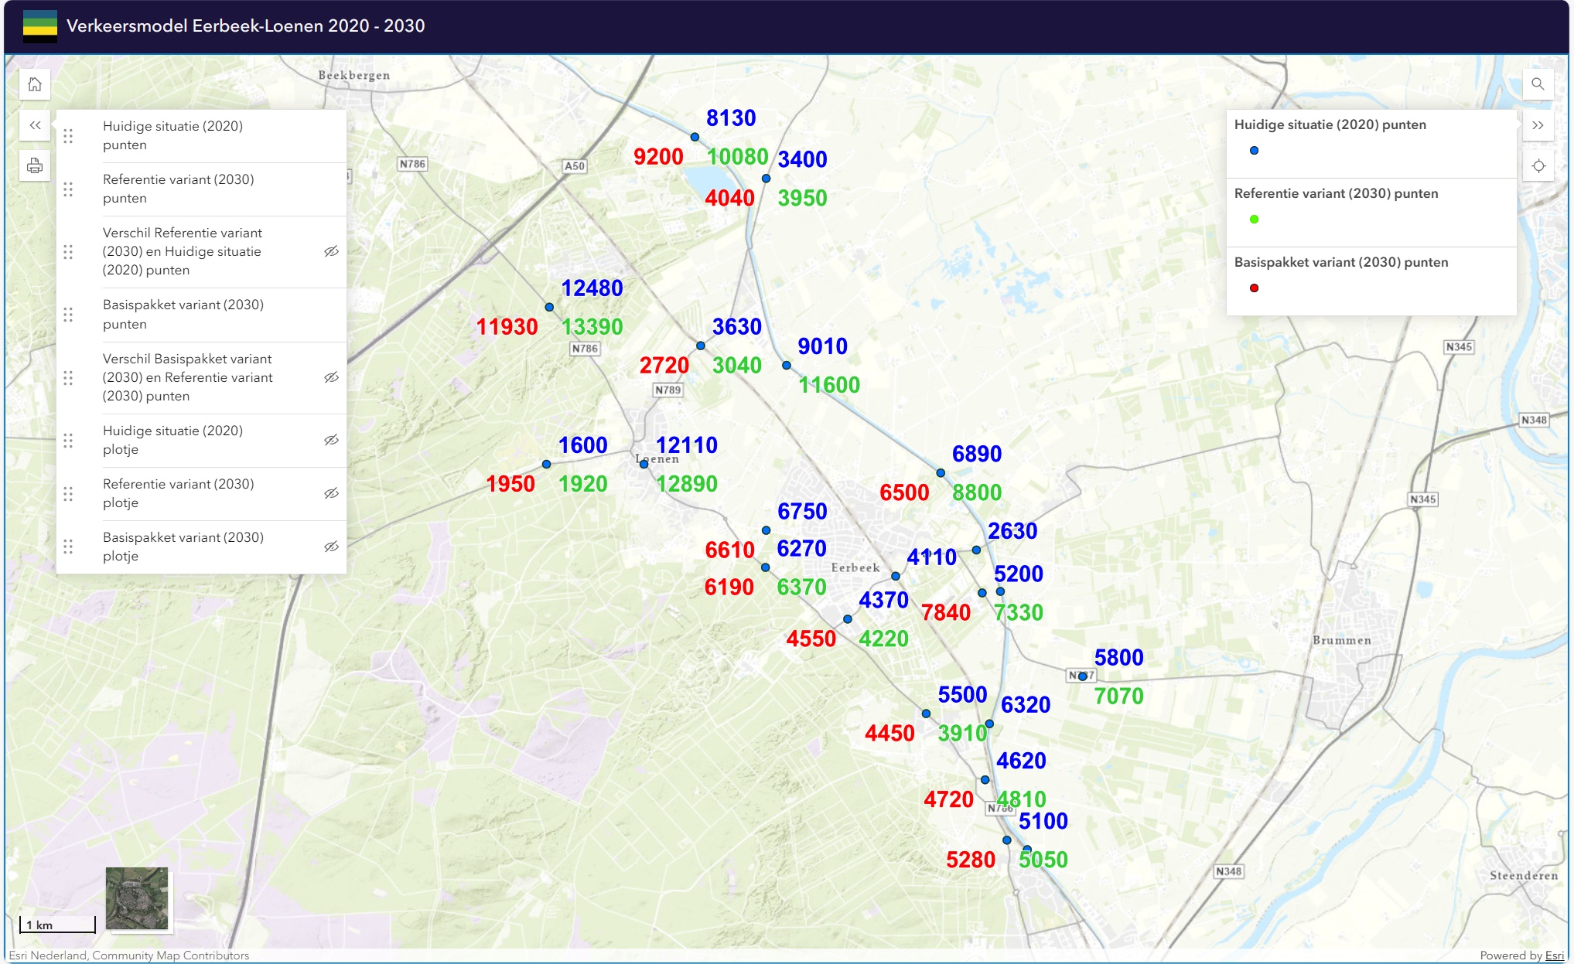Click drag handle of Referentie variant punten layer
The height and width of the screenshot is (964, 1574).
(68, 189)
